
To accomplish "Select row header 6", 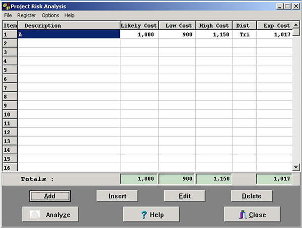I will 10,79.
